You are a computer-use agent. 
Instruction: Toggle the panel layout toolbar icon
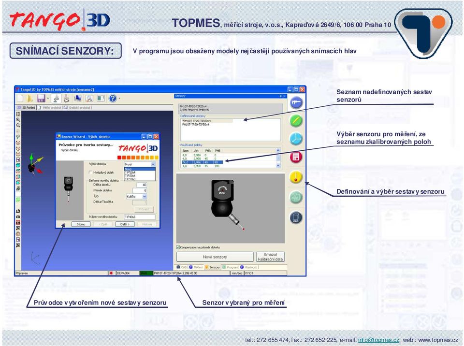click(x=101, y=98)
